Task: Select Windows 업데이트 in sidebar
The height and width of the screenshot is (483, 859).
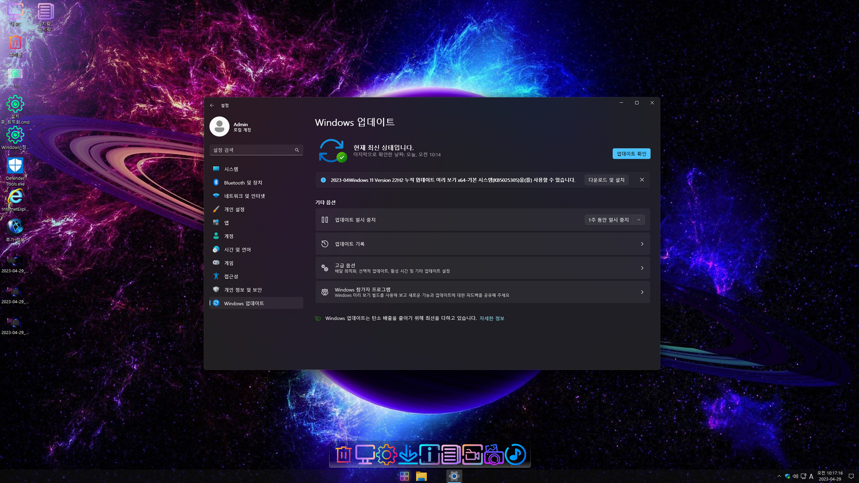Action: tap(256, 303)
